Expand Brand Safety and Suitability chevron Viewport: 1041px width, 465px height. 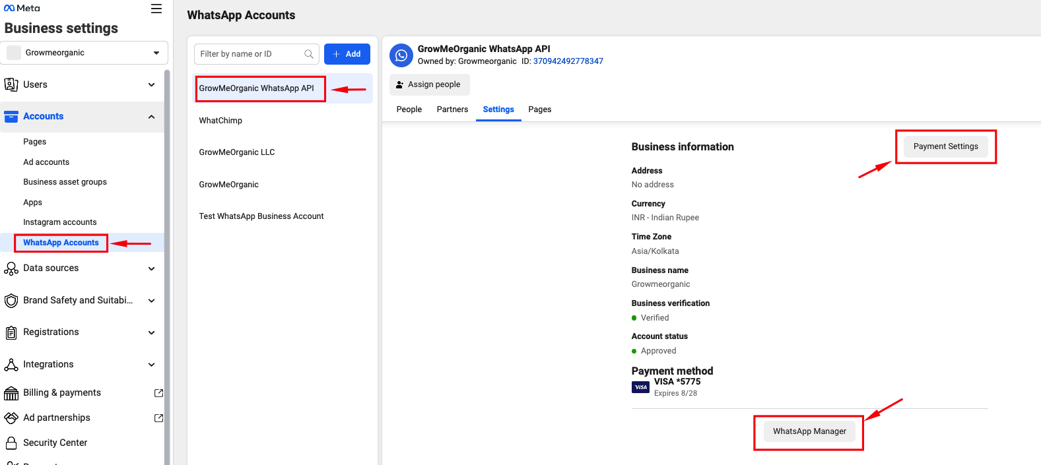(x=152, y=301)
